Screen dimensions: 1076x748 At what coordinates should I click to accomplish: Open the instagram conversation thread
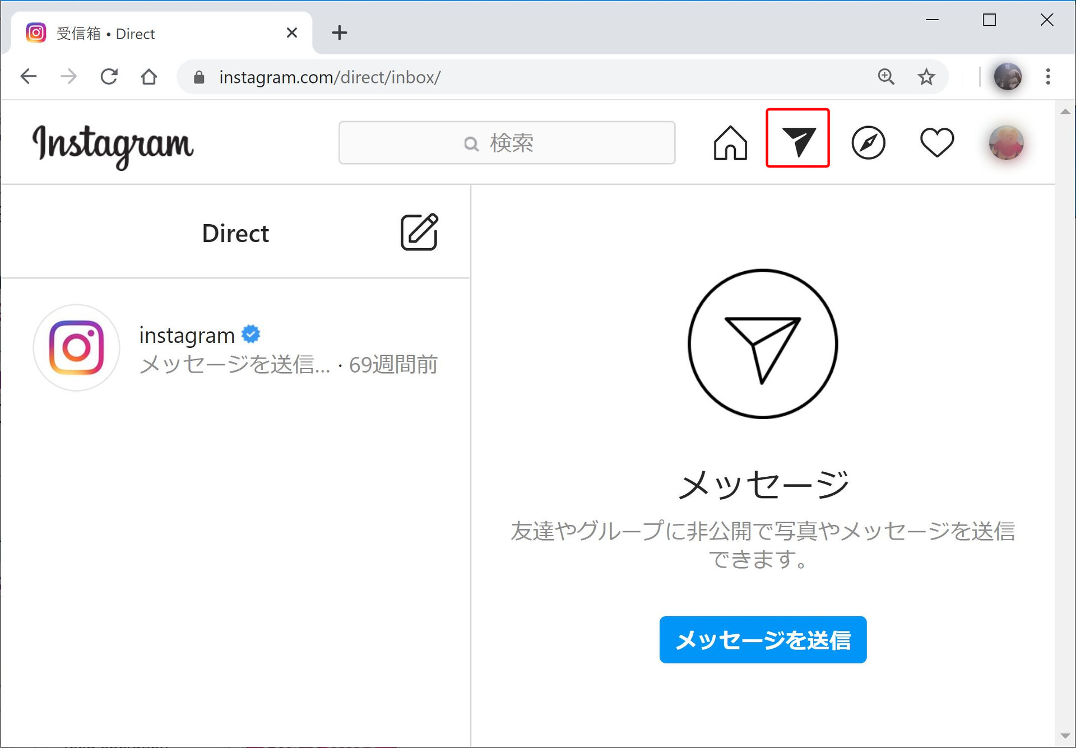coord(235,349)
